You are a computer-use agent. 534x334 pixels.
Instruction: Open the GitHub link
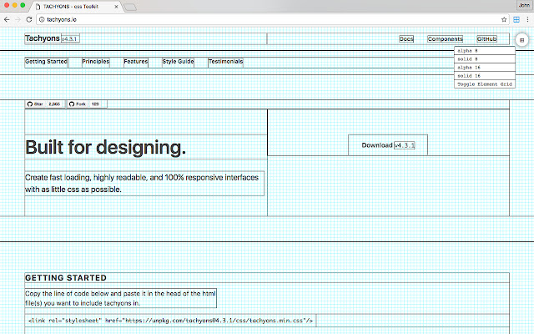coord(486,39)
